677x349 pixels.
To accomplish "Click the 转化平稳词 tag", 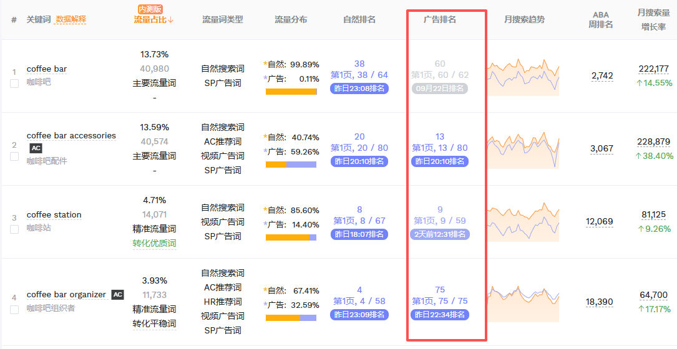I will click(x=154, y=323).
